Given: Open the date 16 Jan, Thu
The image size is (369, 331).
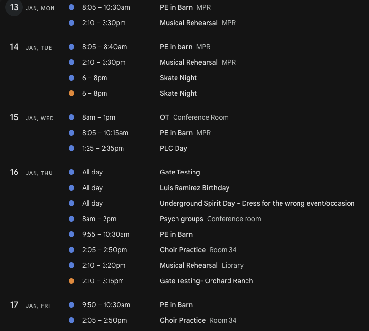Looking at the screenshot, I should tap(14, 172).
